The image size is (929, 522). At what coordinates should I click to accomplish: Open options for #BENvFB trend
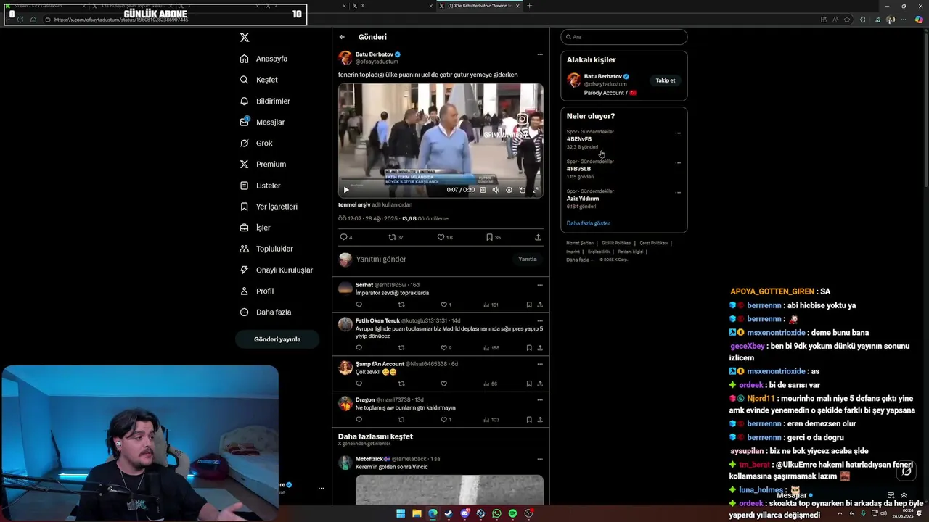[678, 133]
